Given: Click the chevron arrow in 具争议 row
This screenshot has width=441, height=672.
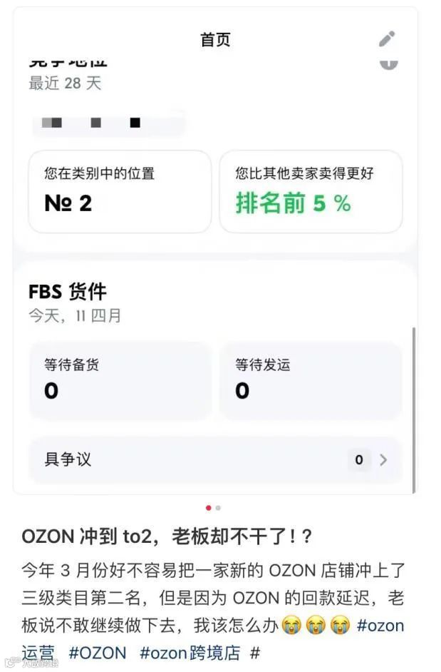Looking at the screenshot, I should (x=384, y=460).
